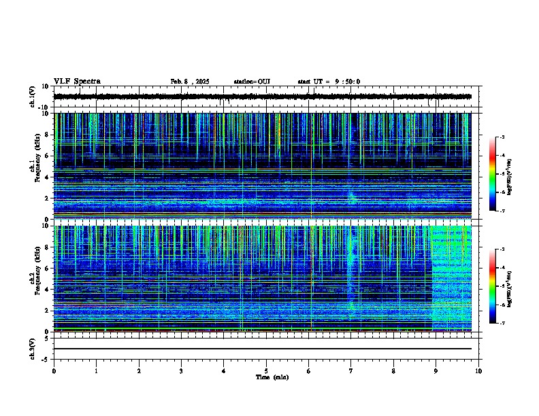Click the "-7" tick of the ch.2 colorbar
This screenshot has width=539, height=416.
point(502,323)
